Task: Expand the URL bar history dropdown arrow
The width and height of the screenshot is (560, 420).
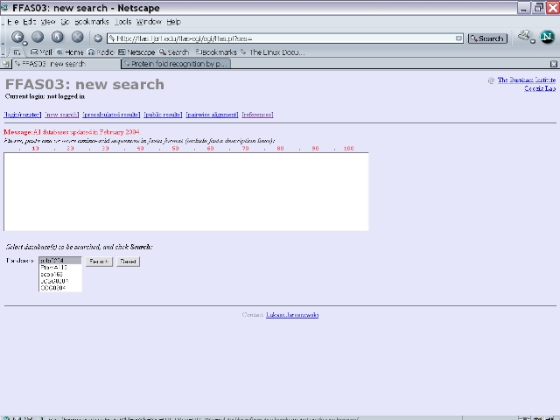Action: (459, 38)
